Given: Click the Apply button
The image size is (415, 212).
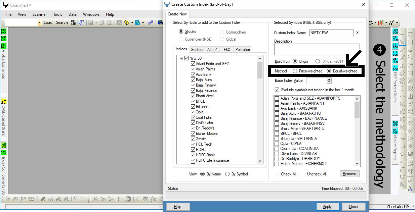Looking at the screenshot, I should point(327,207).
